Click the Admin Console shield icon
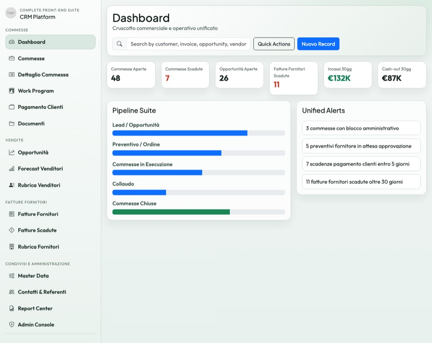This screenshot has width=432, height=343. [12, 325]
